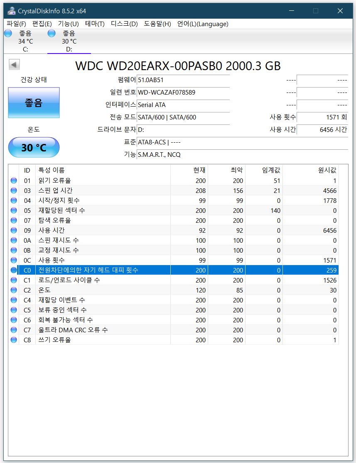
Task: Select the 읽기 오류율 attribute name
Action: click(55, 180)
